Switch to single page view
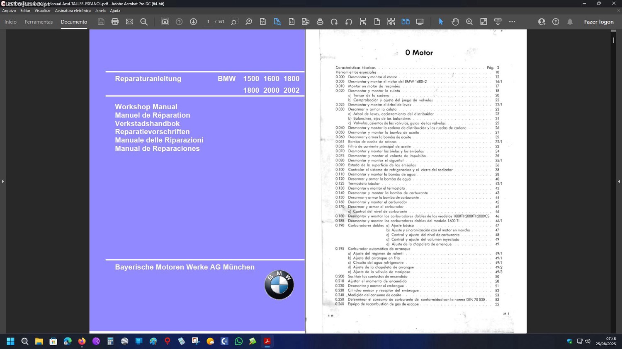This screenshot has height=349, width=622. point(377,22)
